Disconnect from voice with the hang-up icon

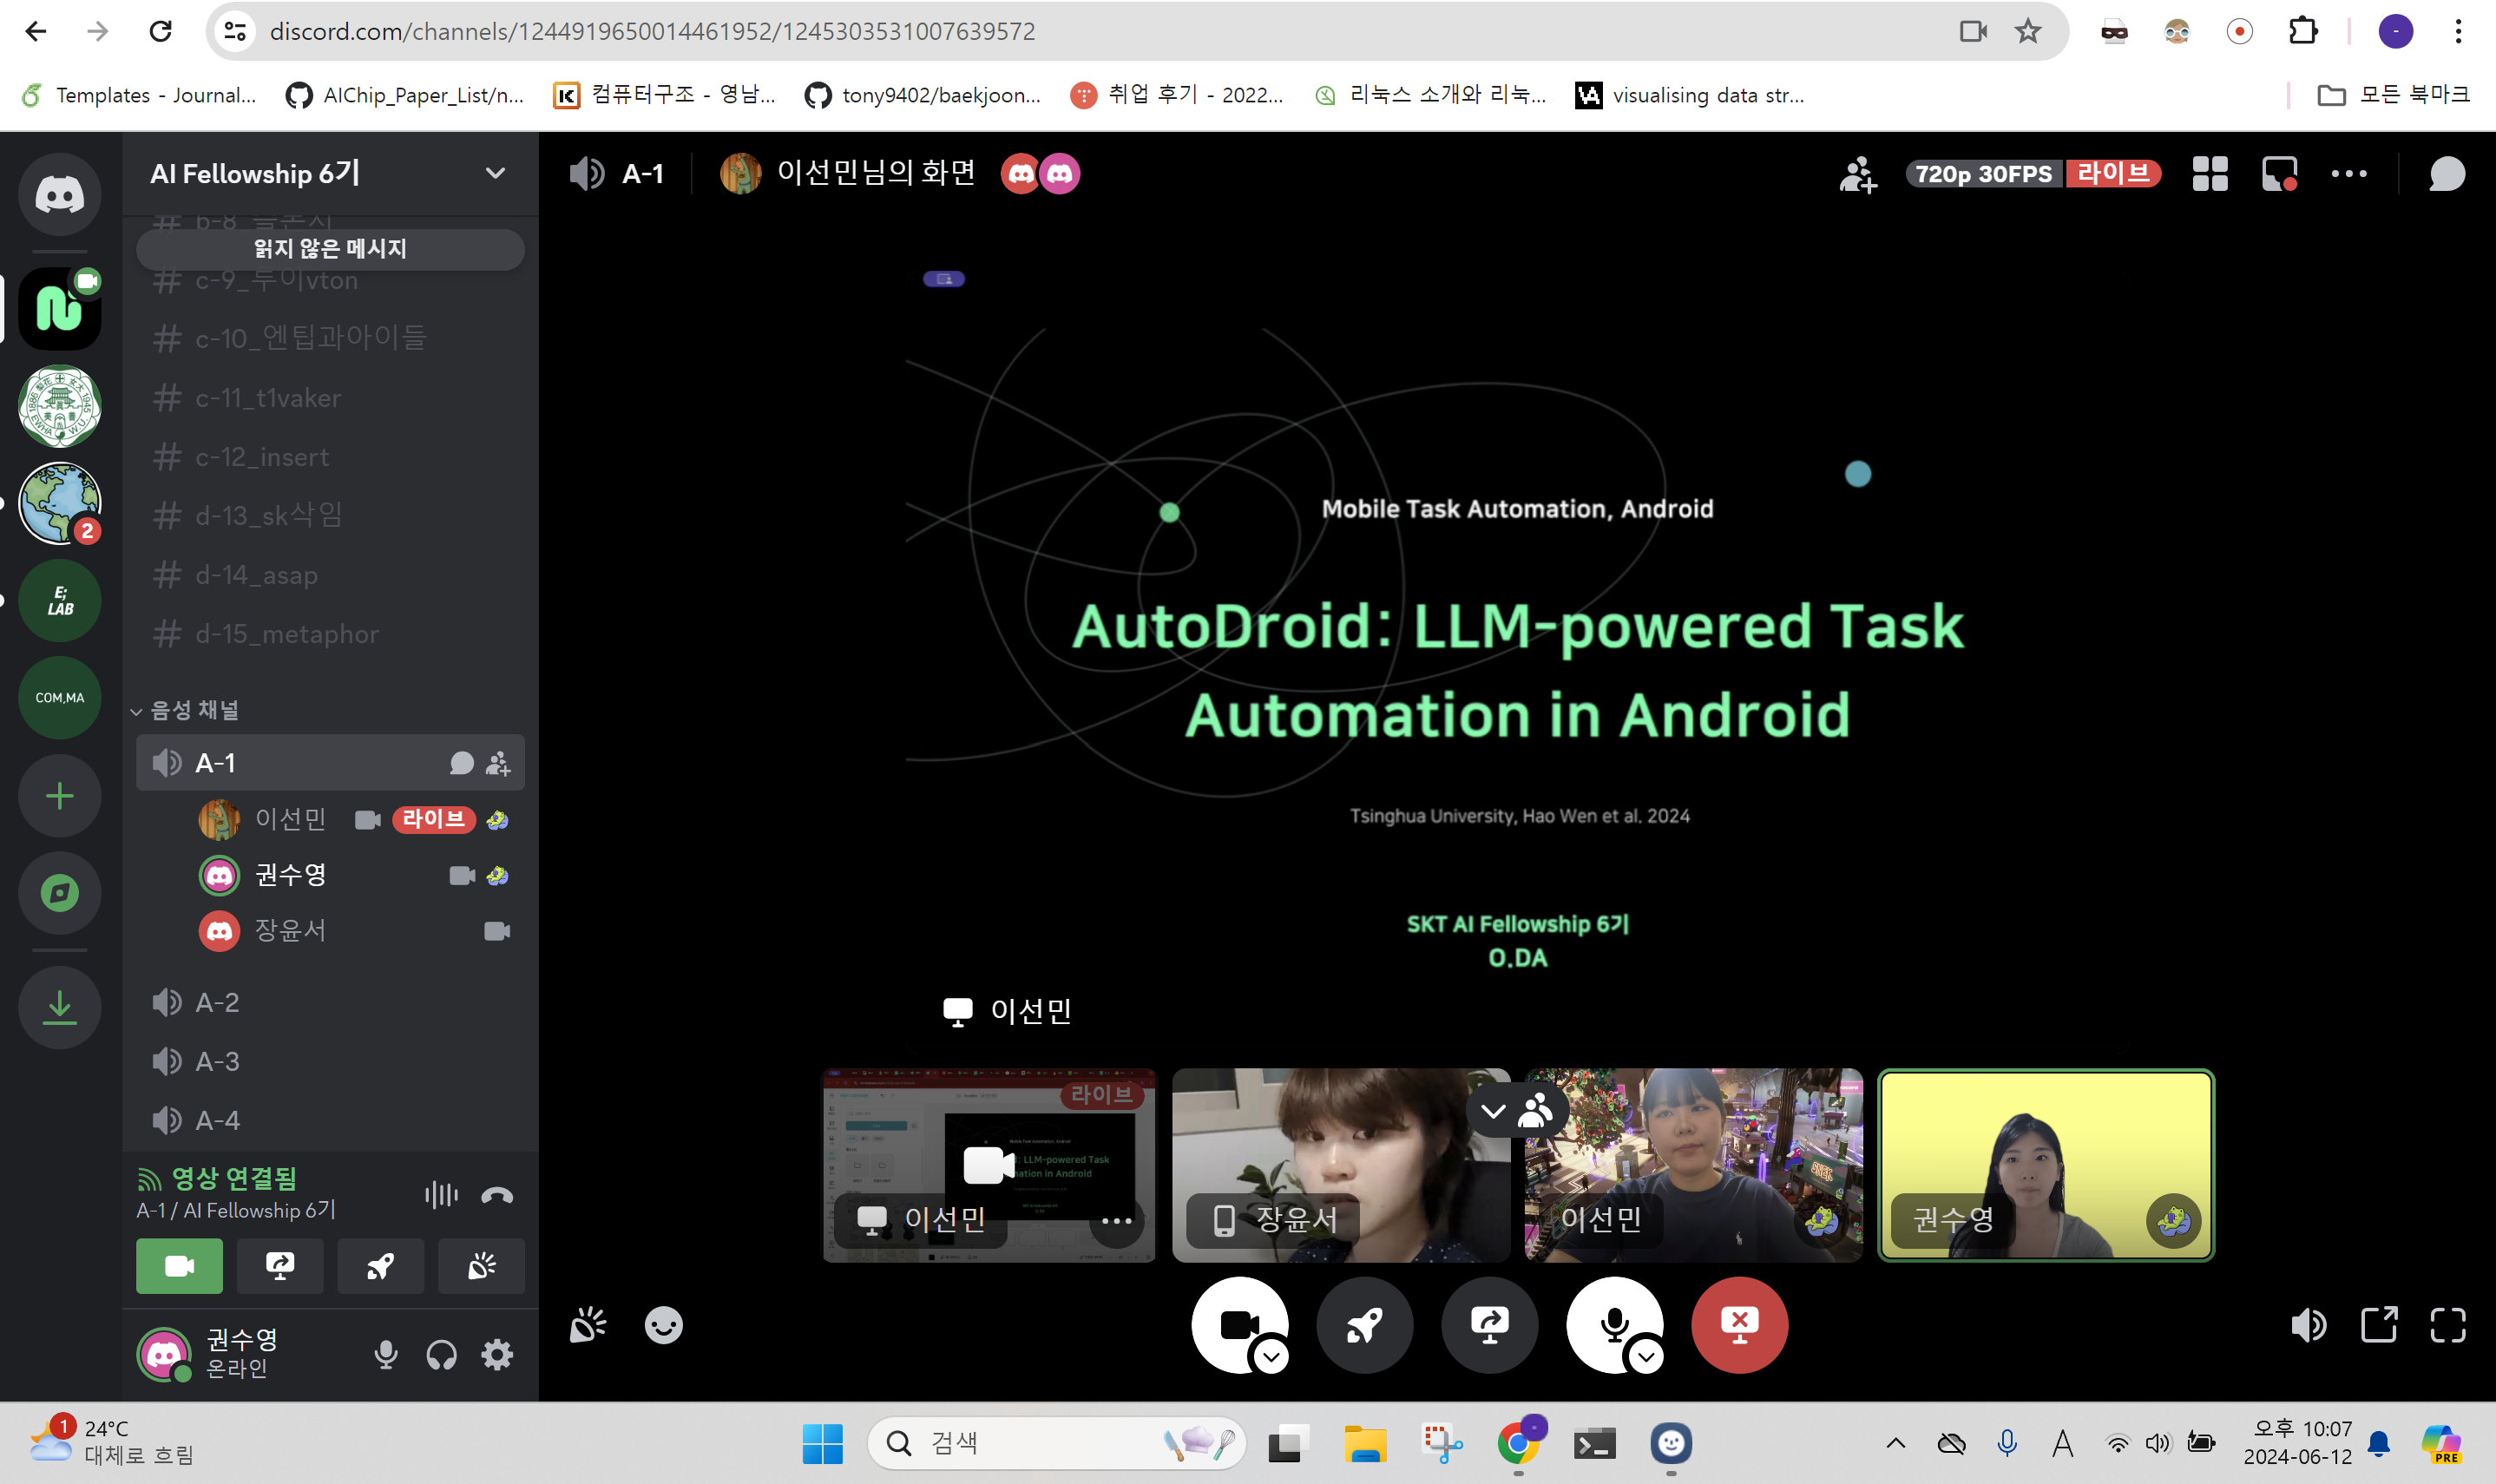[x=496, y=1195]
